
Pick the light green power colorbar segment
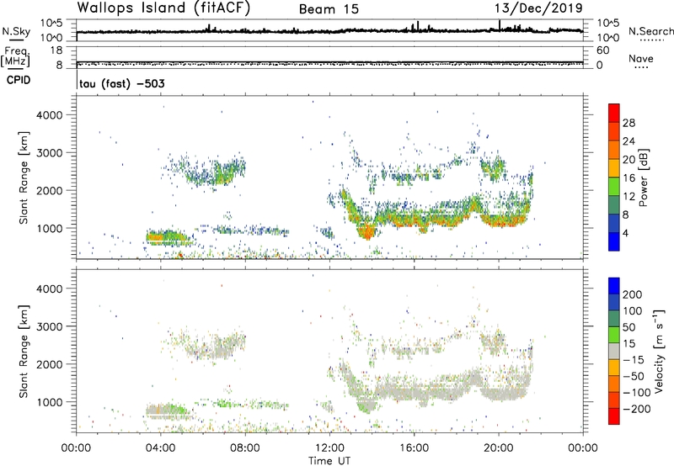coord(614,187)
